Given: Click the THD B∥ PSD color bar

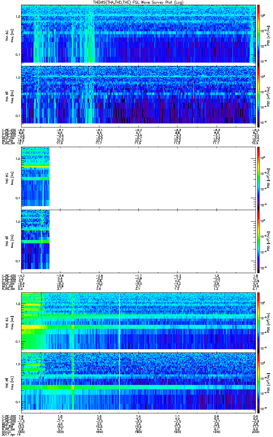Looking at the screenshot, I should [258, 242].
